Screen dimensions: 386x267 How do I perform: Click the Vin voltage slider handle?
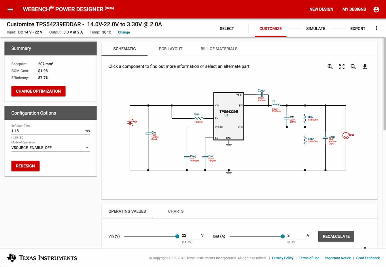pyautogui.click(x=177, y=236)
